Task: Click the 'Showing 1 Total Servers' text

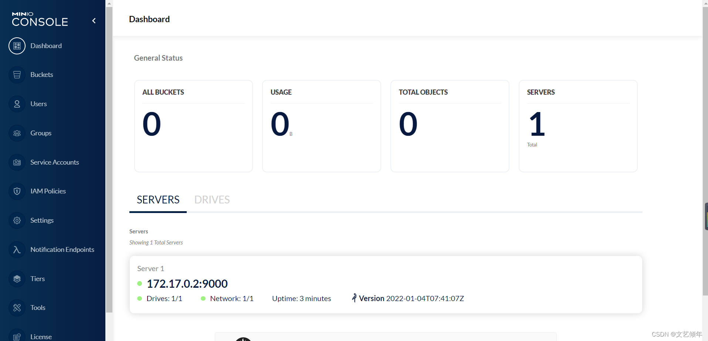Action: point(156,243)
